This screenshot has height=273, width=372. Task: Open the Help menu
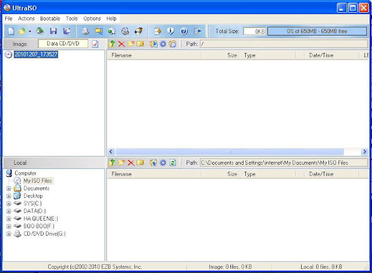112,19
